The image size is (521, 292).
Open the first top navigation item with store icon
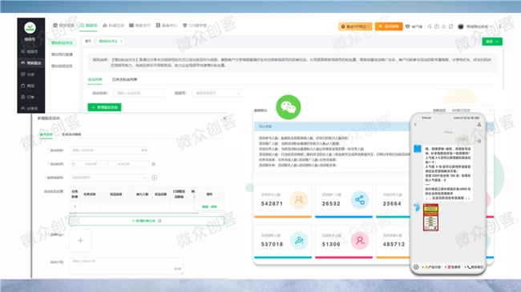tap(63, 26)
